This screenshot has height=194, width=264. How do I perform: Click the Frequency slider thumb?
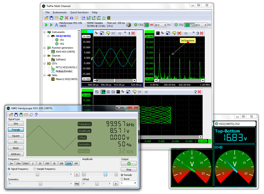click(37, 174)
